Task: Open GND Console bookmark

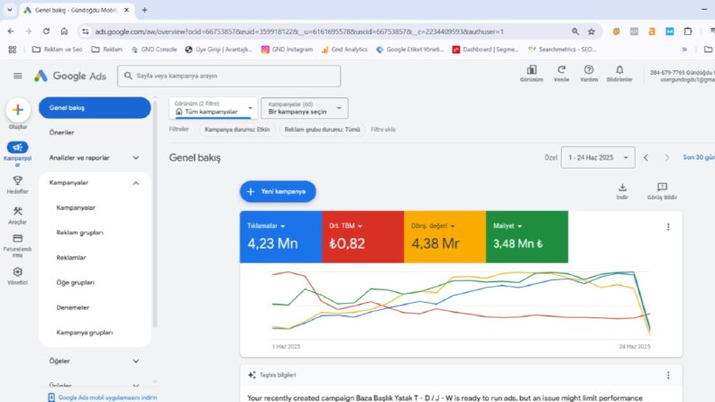Action: (x=153, y=50)
